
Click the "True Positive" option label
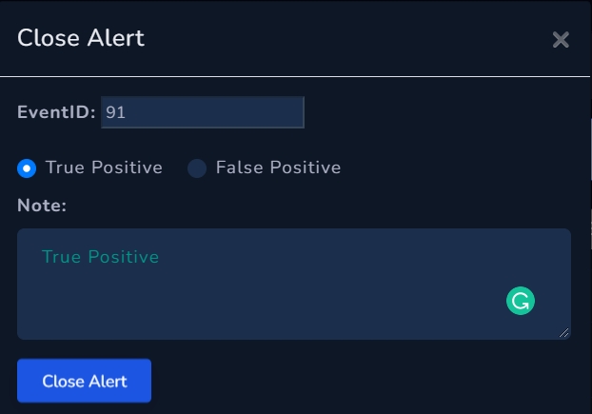tap(104, 168)
